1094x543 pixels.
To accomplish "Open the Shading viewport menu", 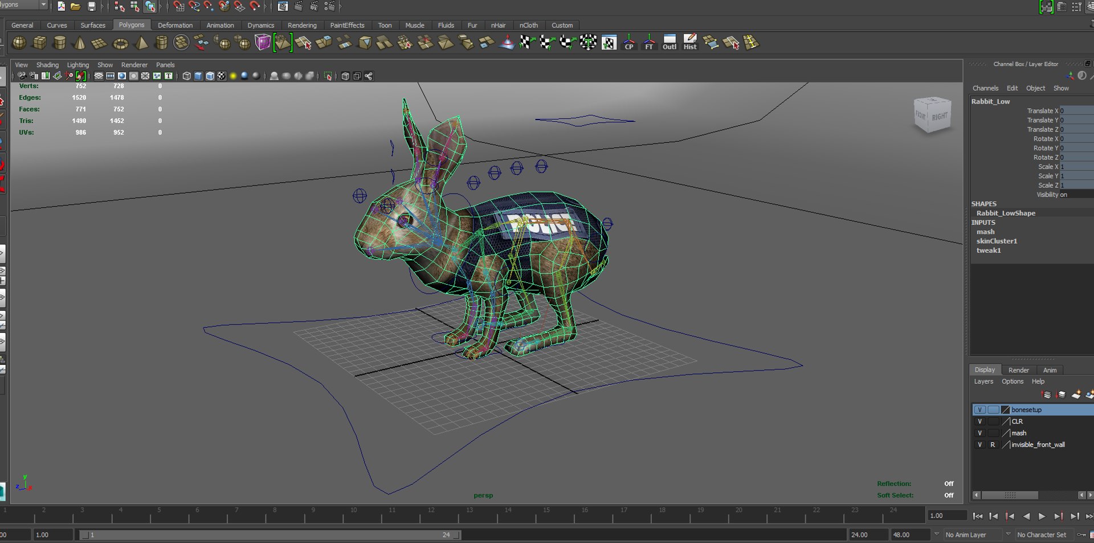I will coord(47,65).
